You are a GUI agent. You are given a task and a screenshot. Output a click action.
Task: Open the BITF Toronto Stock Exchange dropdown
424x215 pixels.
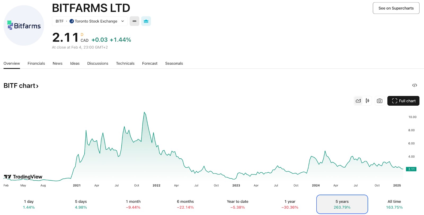[90, 21]
